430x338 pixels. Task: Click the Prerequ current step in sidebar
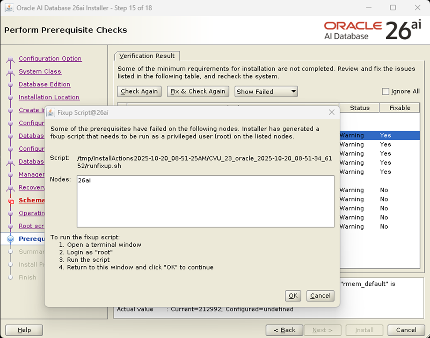(x=32, y=239)
